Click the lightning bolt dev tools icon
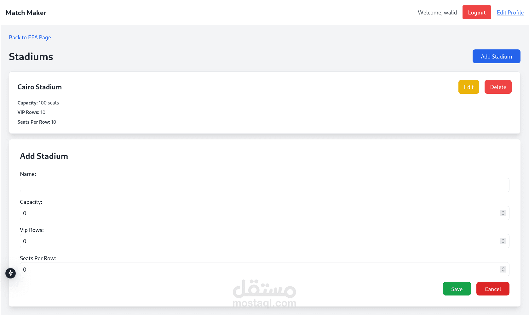This screenshot has width=529, height=315. click(x=10, y=273)
